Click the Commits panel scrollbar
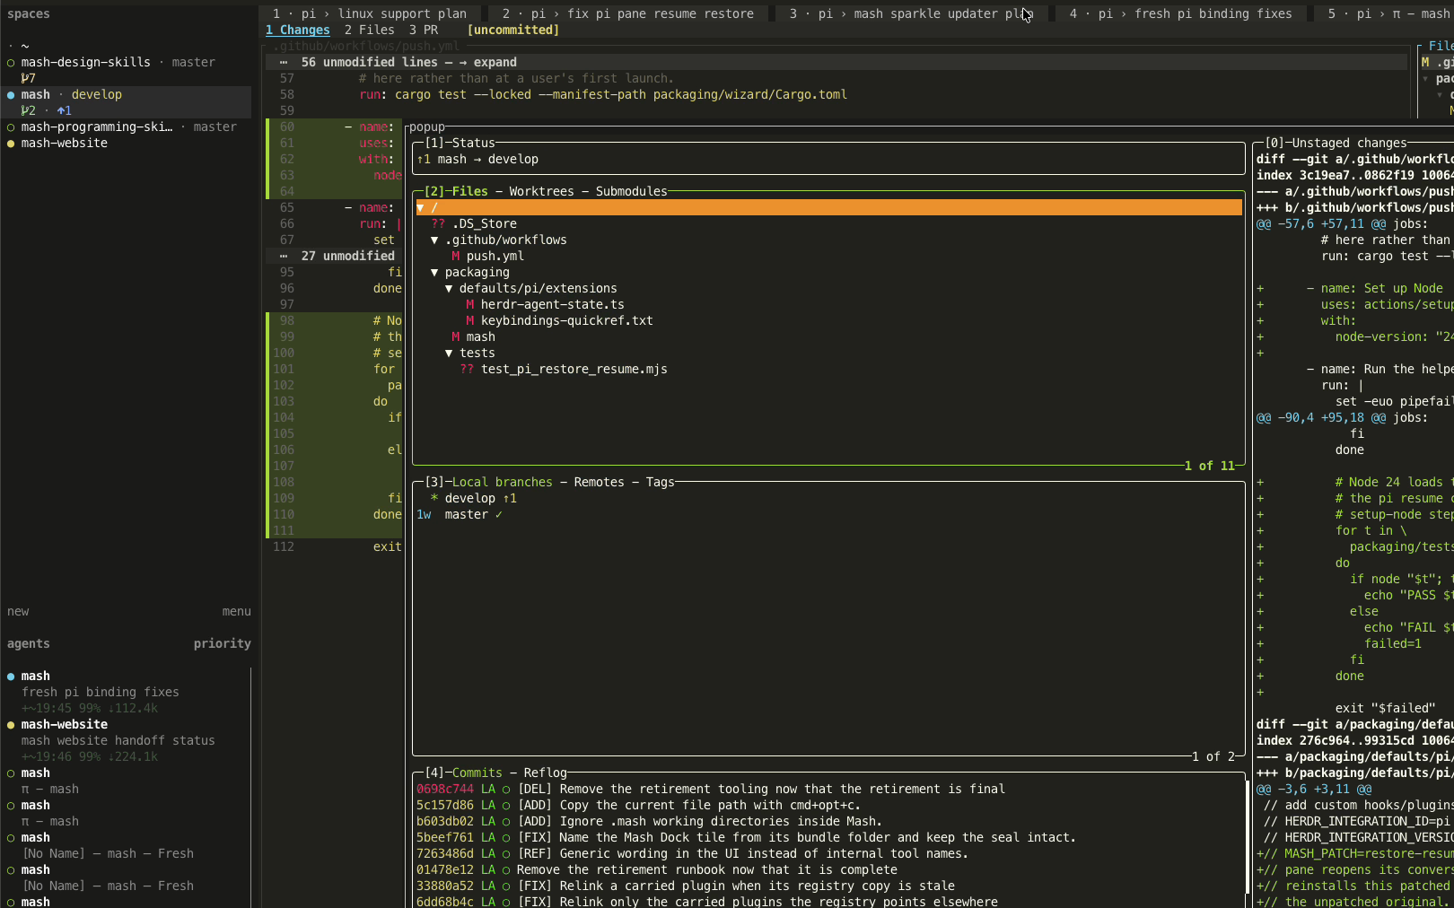Screen dimensions: 1454x908 (1247, 837)
